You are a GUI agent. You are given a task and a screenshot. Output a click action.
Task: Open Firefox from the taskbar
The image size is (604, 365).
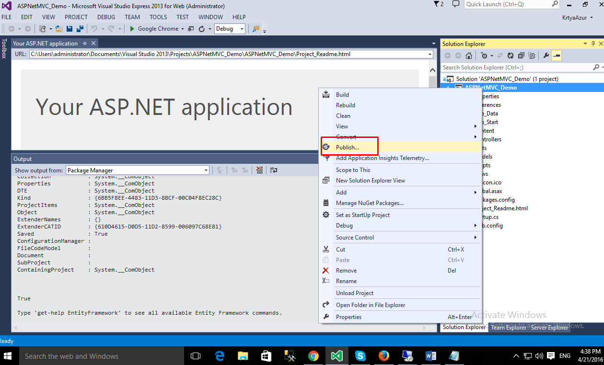tap(383, 356)
